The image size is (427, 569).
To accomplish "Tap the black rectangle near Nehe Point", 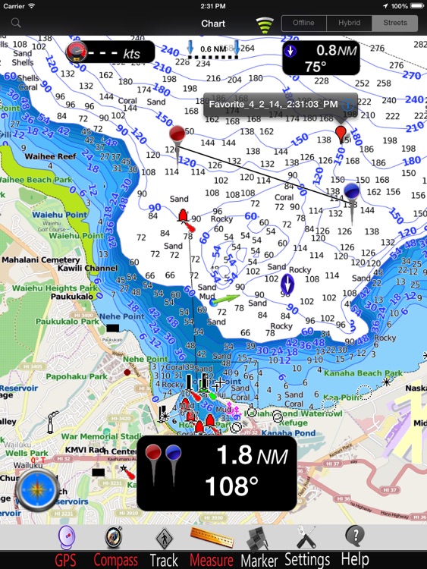I will (112, 329).
